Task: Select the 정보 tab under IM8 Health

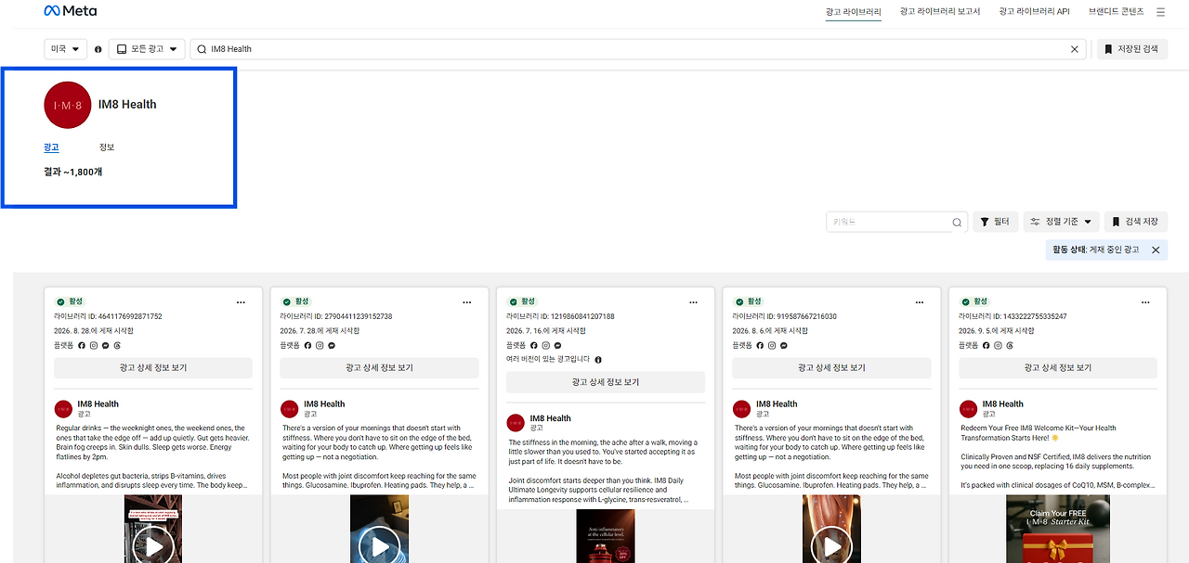Action: pyautogui.click(x=107, y=147)
